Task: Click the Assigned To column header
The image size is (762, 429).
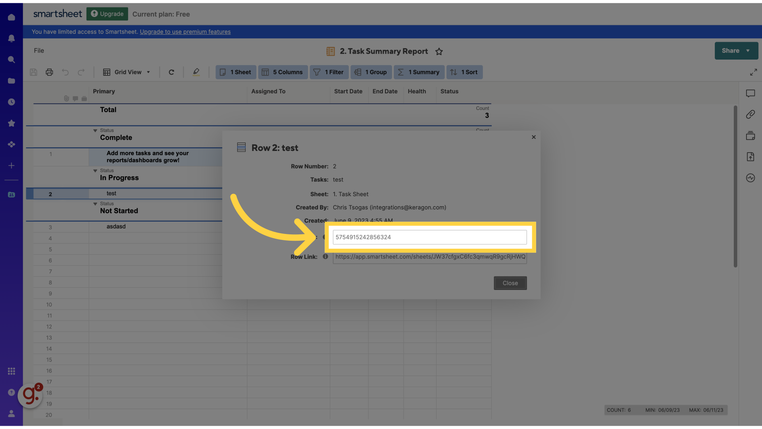Action: [x=268, y=91]
